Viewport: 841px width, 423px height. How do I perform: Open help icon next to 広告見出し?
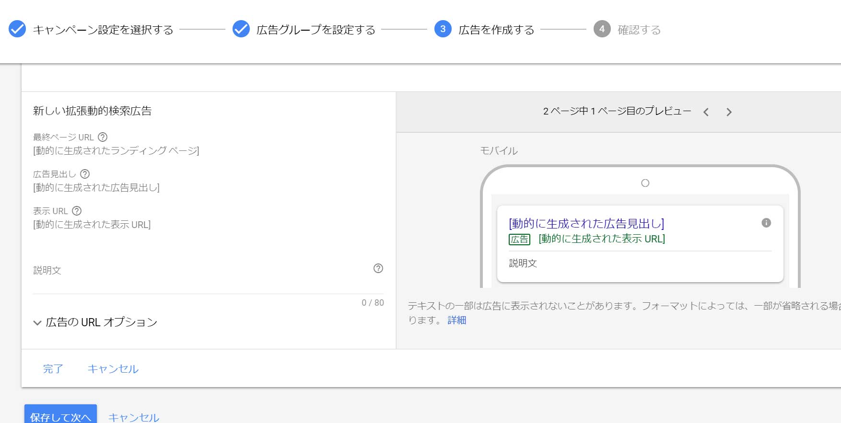85,174
